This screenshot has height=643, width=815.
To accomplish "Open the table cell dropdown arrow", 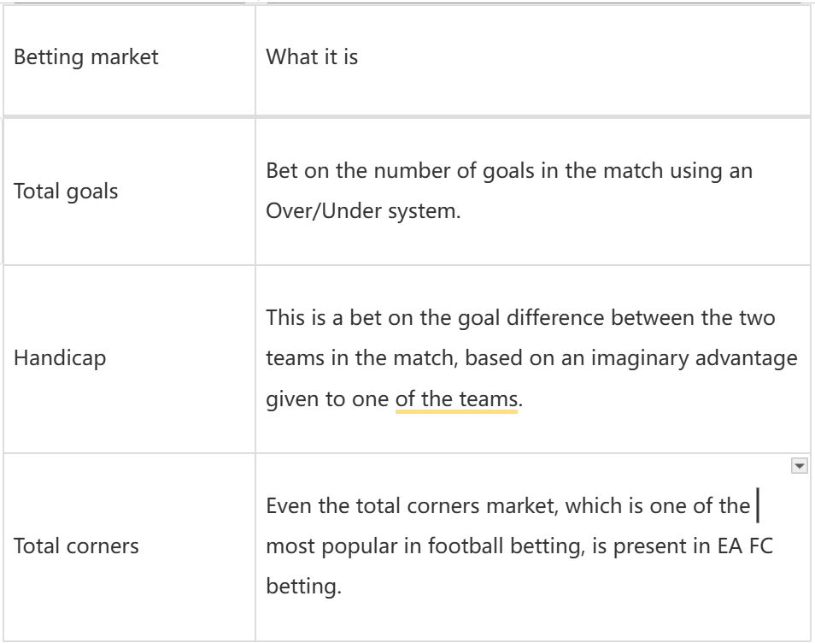I will point(800,466).
